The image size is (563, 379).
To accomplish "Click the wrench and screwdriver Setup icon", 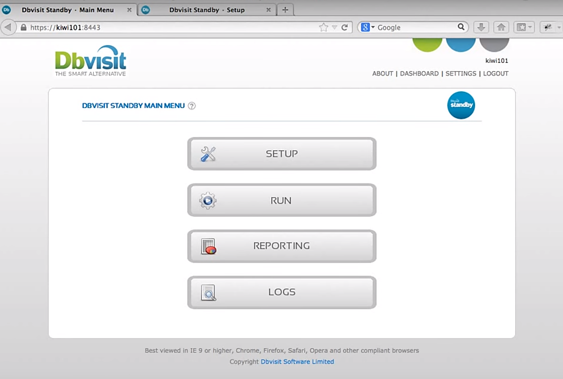I will coord(208,154).
